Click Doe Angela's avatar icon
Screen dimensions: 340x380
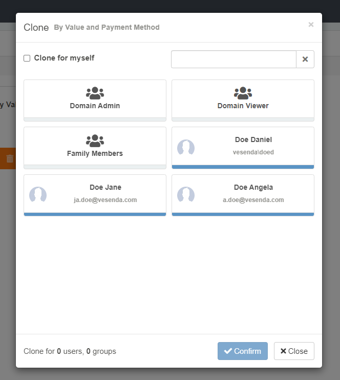tap(186, 195)
